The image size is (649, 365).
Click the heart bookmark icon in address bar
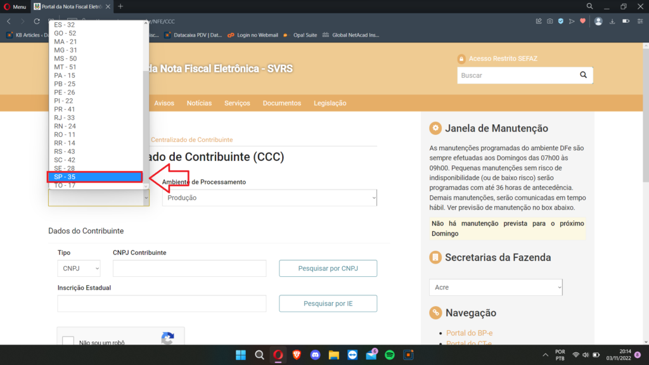click(582, 21)
